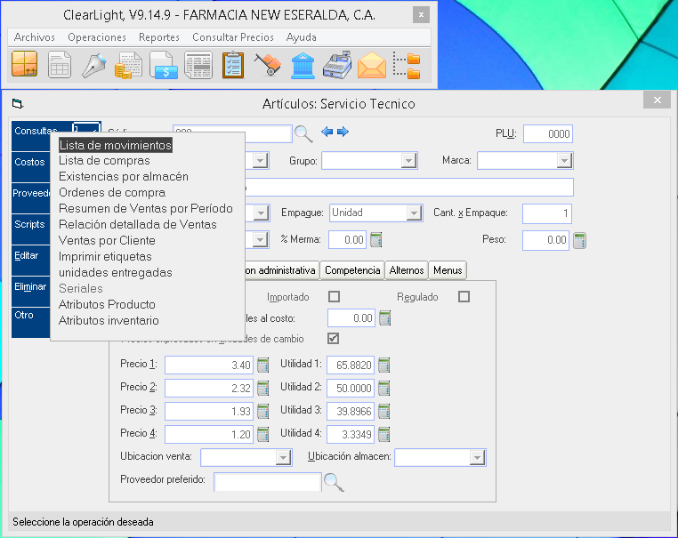
Task: Open calculator beside Precio 3 field
Action: click(262, 411)
